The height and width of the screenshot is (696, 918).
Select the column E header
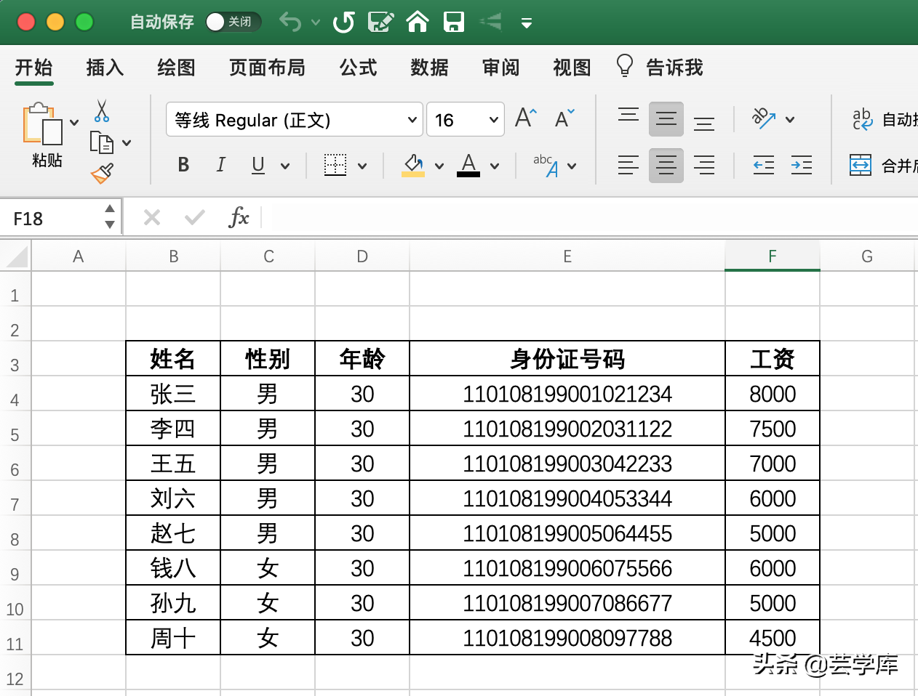coord(567,256)
